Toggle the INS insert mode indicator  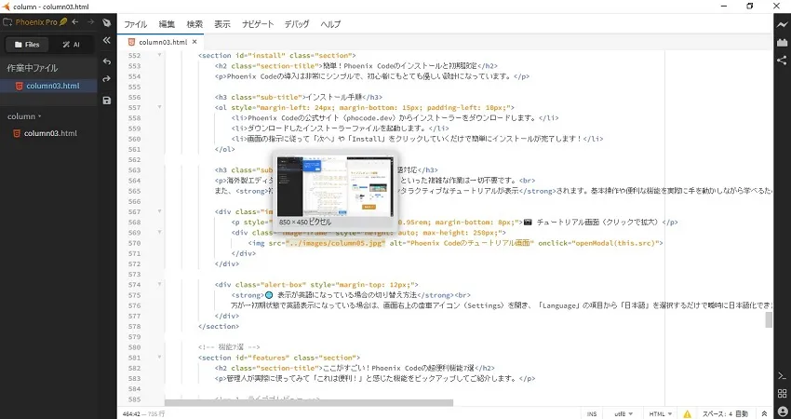tap(592, 414)
